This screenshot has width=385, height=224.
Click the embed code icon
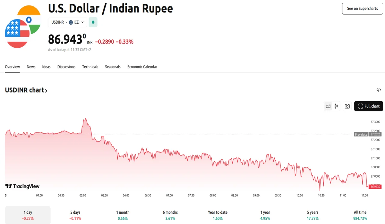379,90
